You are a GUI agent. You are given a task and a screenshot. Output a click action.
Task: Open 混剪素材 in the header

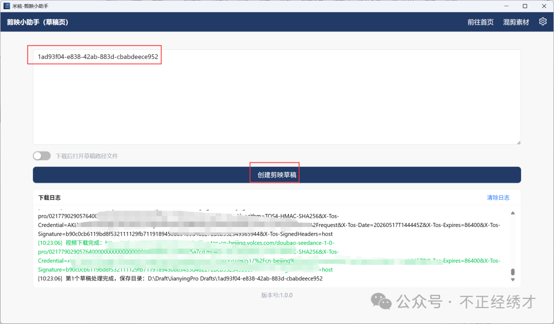tap(516, 22)
